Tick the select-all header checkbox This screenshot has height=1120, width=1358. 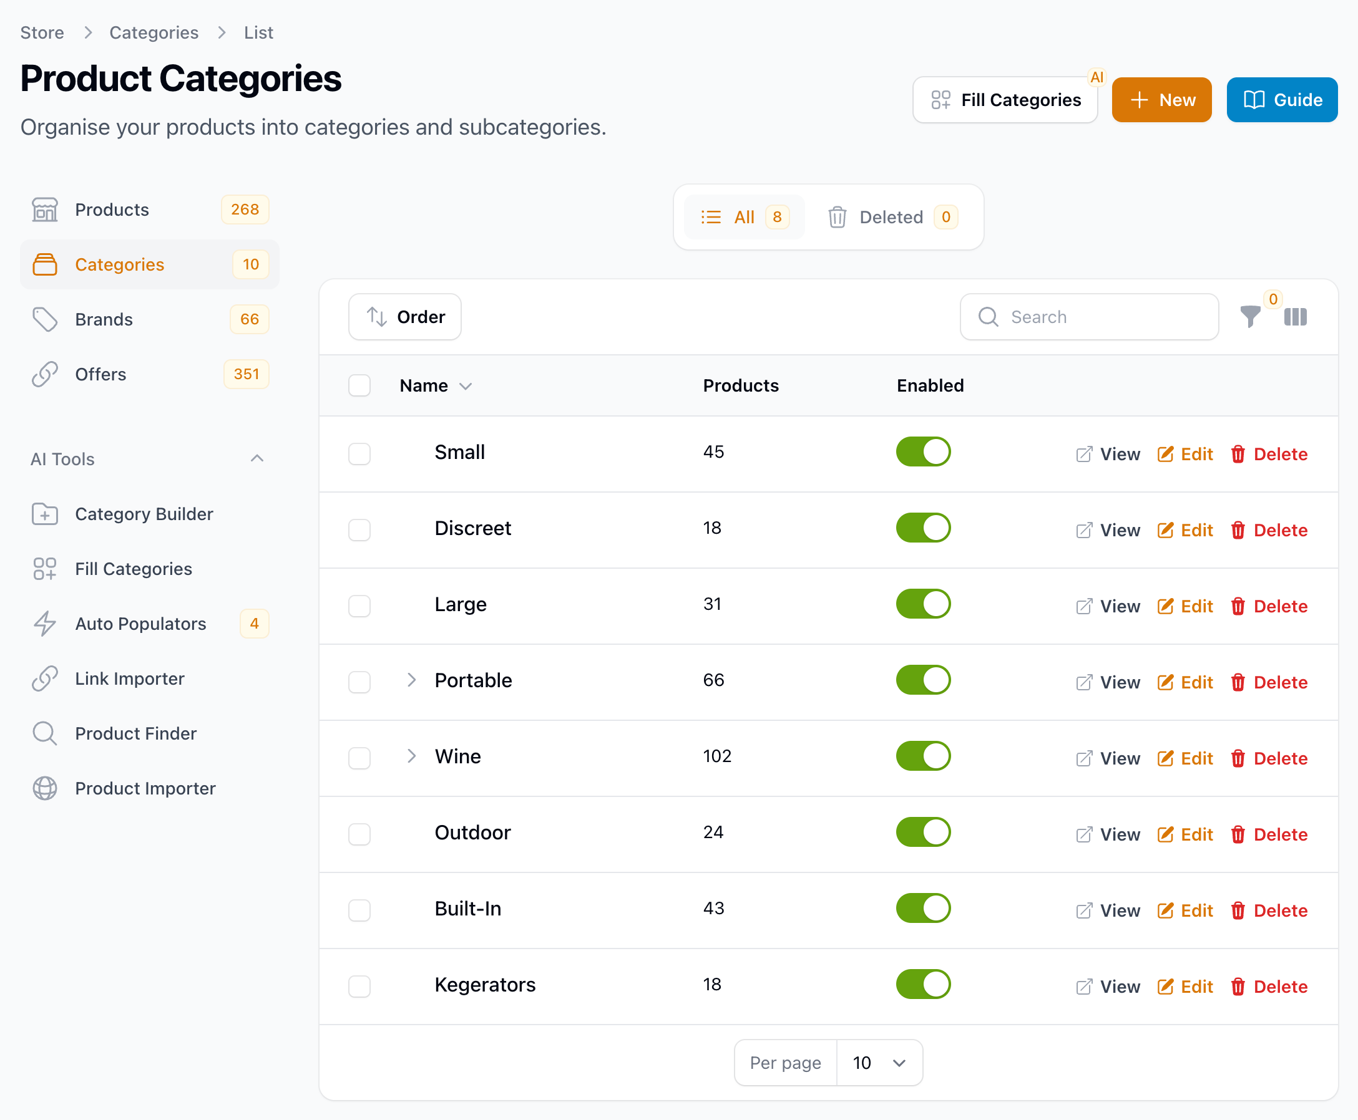[359, 386]
